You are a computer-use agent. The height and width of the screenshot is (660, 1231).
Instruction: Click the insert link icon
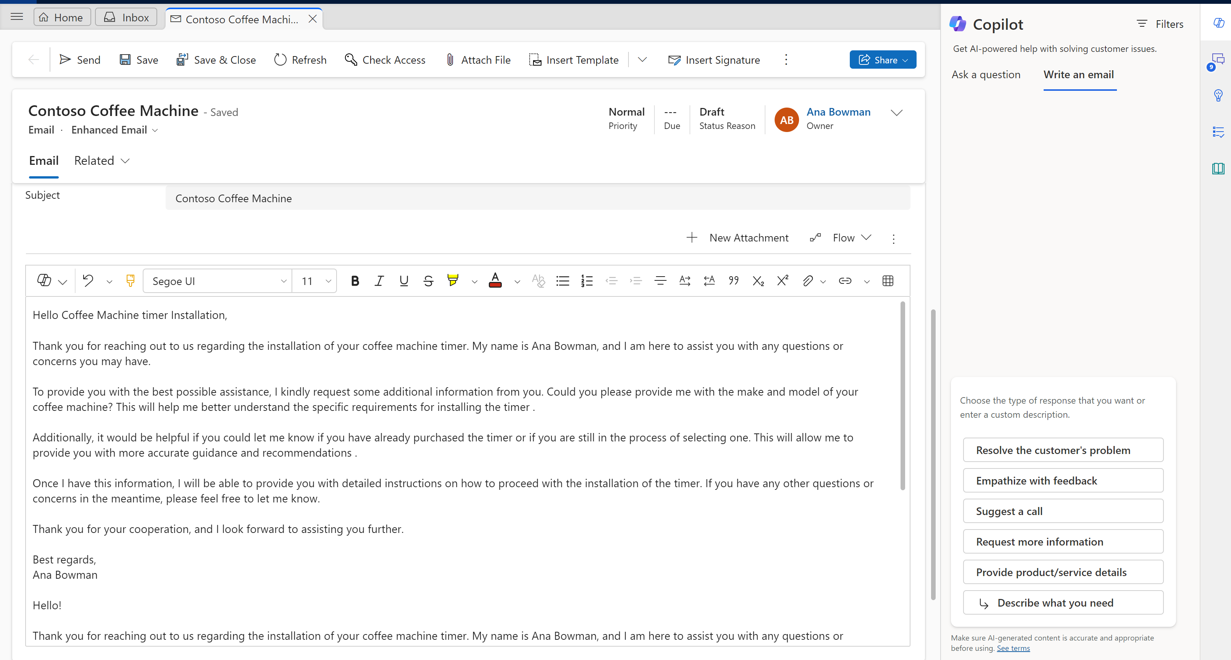[x=845, y=281]
